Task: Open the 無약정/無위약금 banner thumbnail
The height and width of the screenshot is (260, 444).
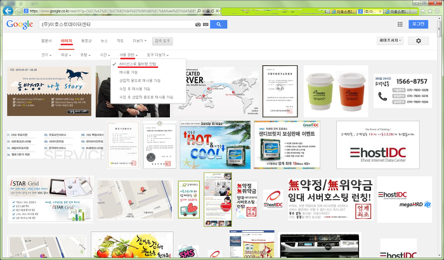Action: (330, 199)
